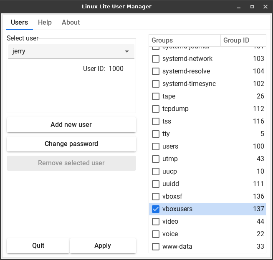Image resolution: width=273 pixels, height=260 pixels.
Task: Open the About tab
Action: pyautogui.click(x=71, y=23)
